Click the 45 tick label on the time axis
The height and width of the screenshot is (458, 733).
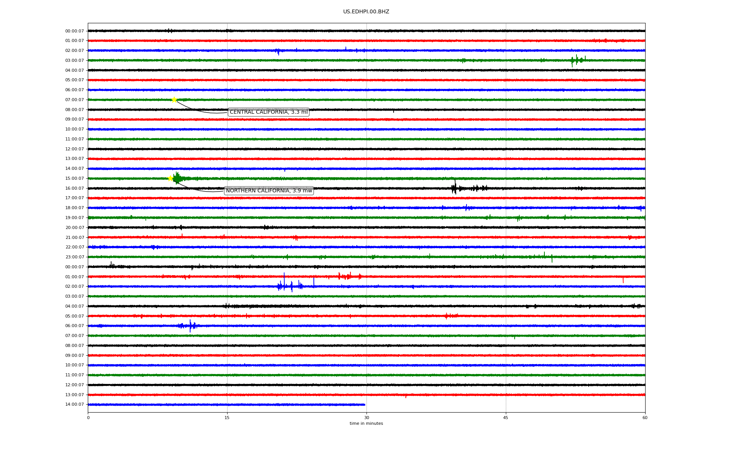click(505, 418)
